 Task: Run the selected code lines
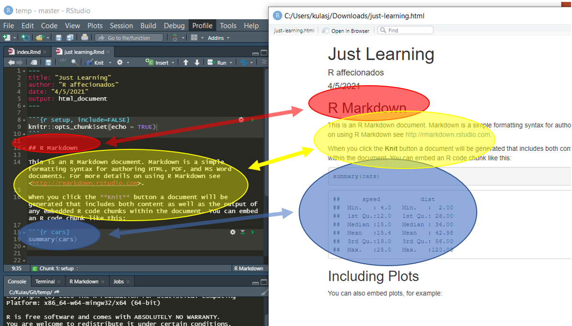tap(217, 62)
